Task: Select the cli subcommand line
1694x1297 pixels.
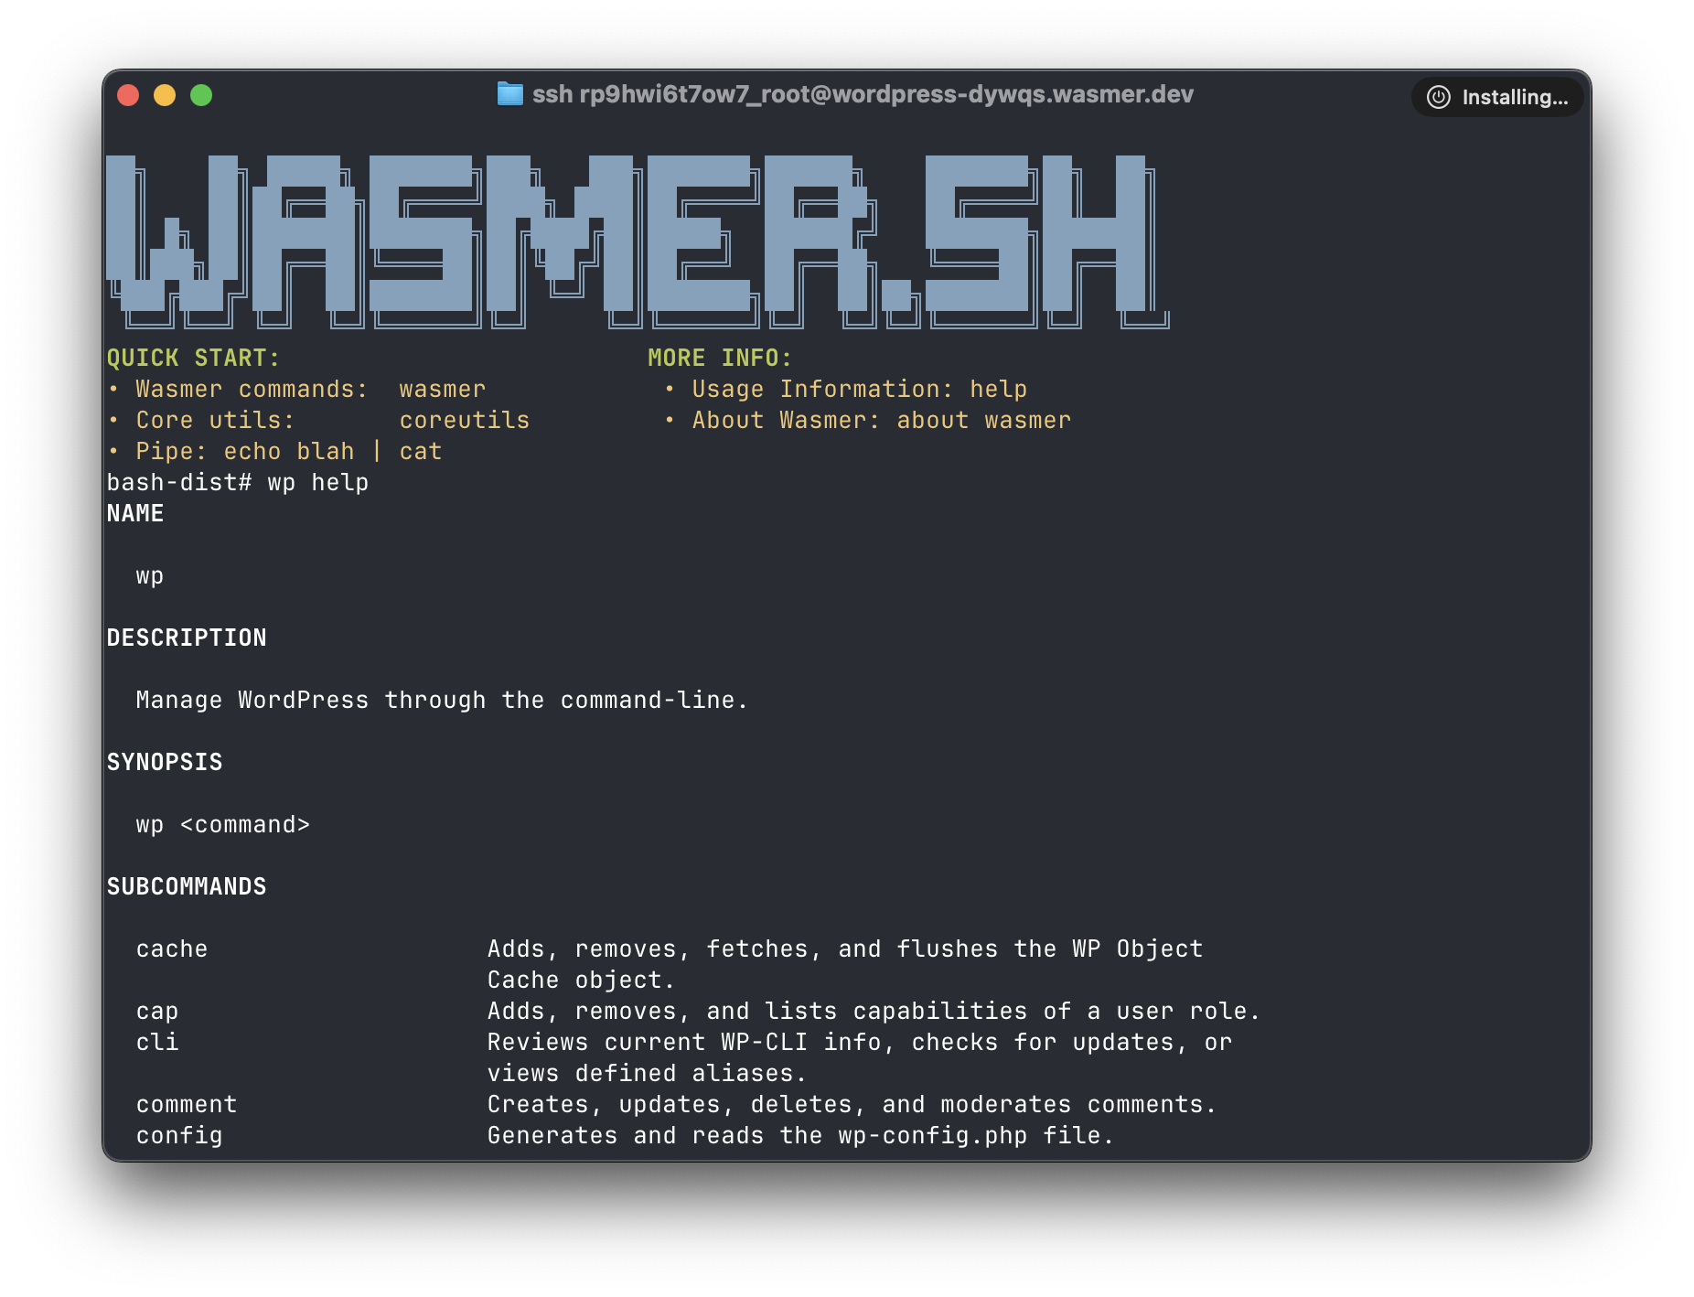Action: click(x=157, y=1042)
